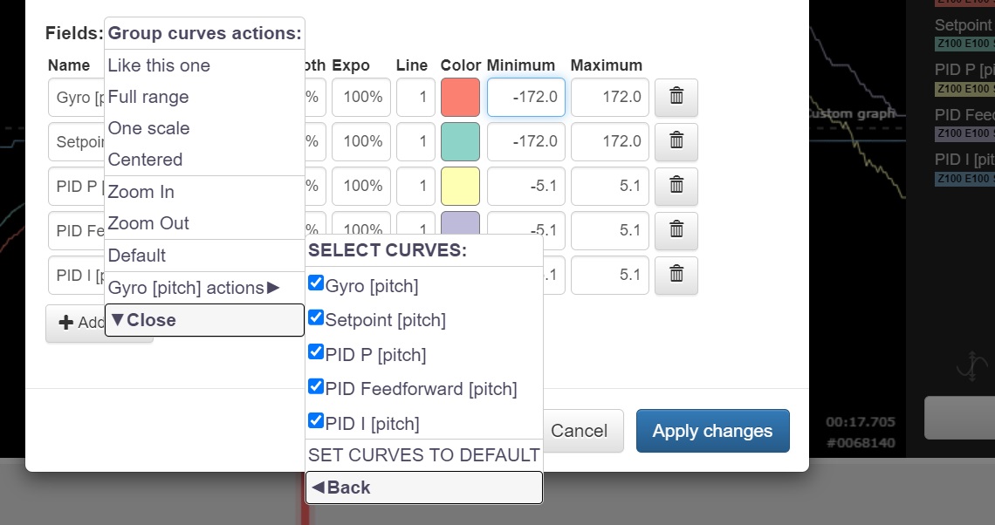
Task: Toggle Setpoint [pitch] curve checkbox
Action: pyautogui.click(x=316, y=318)
